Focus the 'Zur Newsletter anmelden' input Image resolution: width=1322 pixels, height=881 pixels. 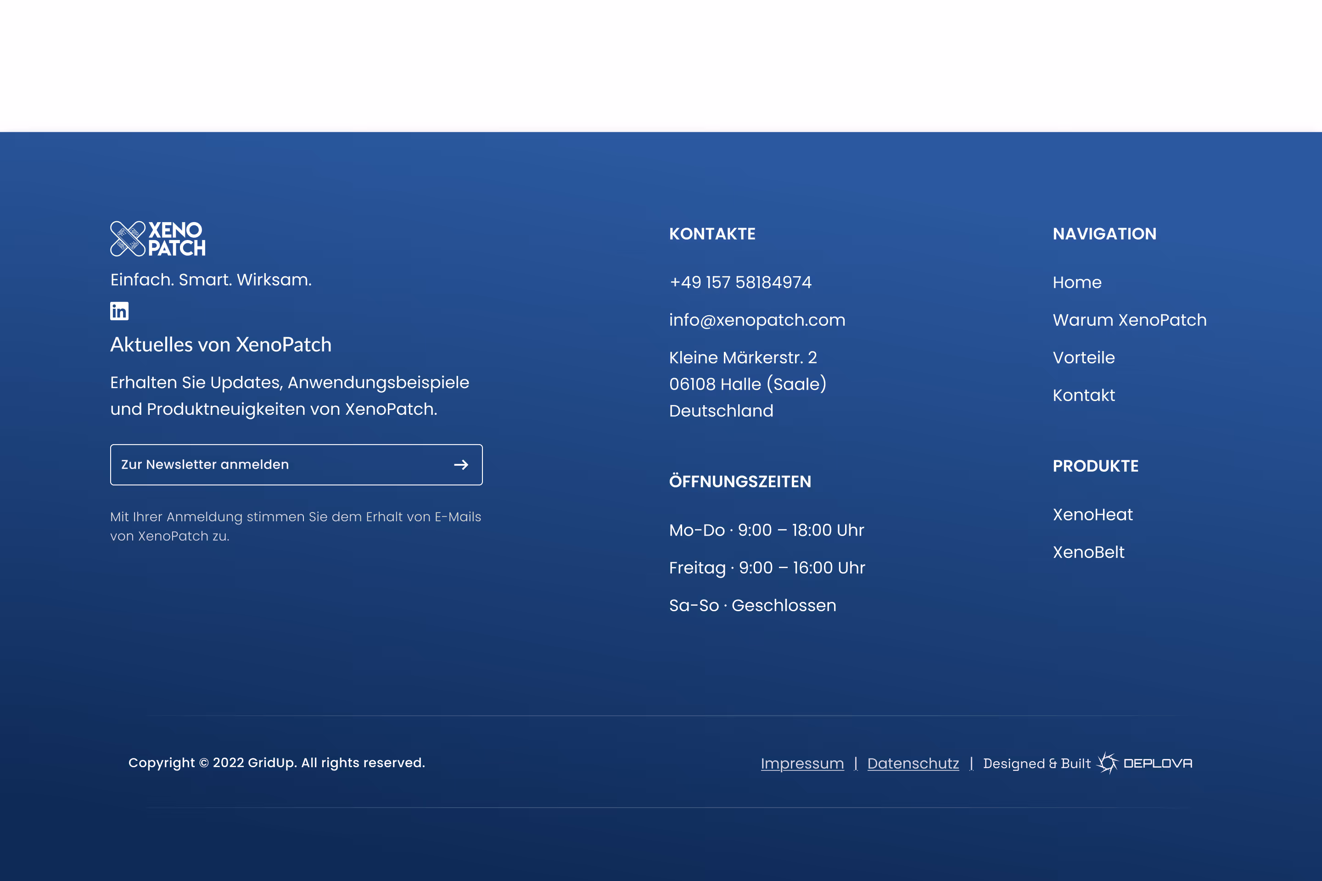tap(296, 465)
